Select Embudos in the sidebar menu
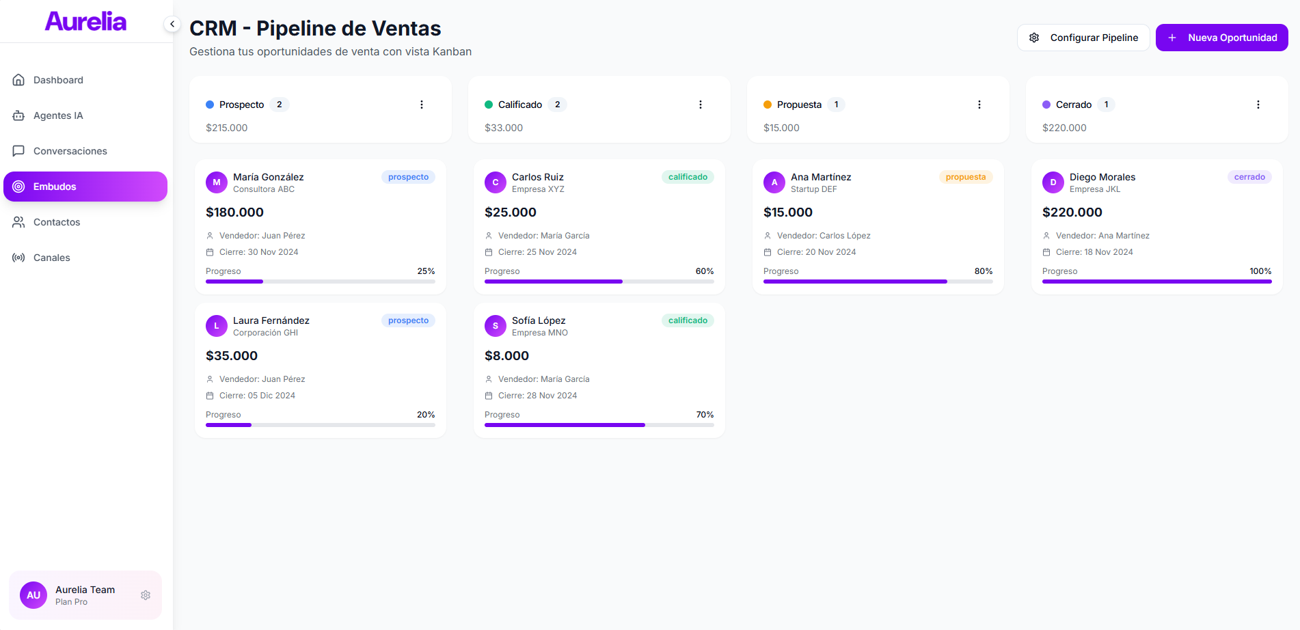The width and height of the screenshot is (1300, 630). point(85,187)
